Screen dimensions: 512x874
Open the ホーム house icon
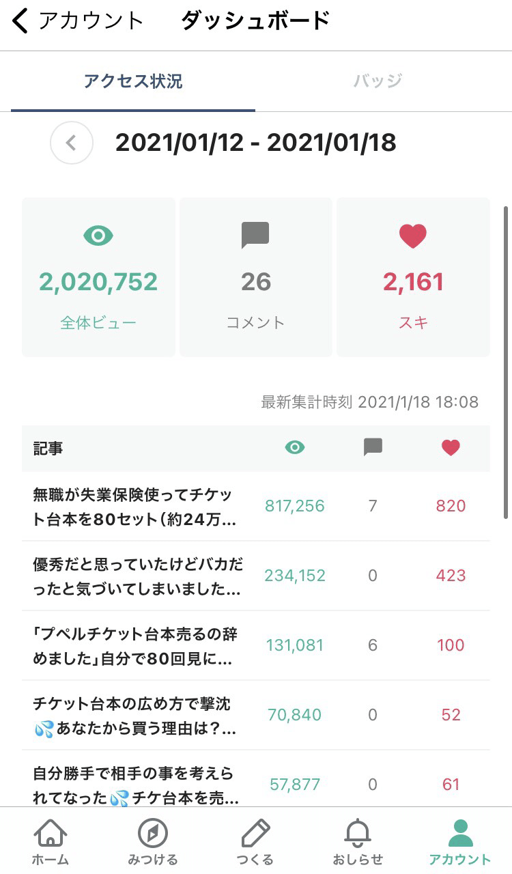click(51, 833)
